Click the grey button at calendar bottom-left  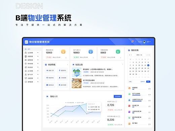130,82
